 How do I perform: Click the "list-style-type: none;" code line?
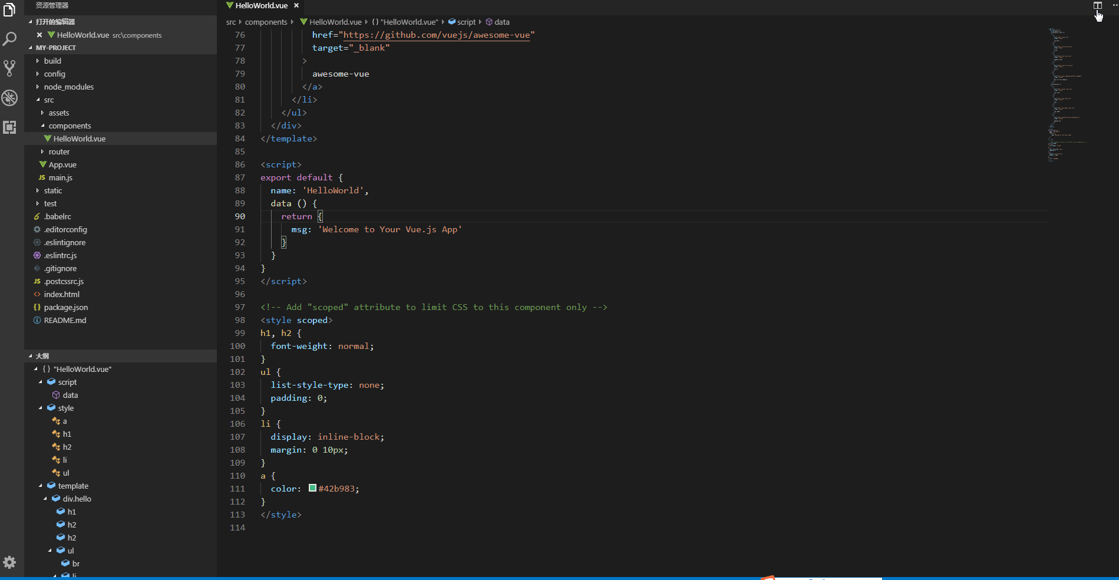(328, 385)
